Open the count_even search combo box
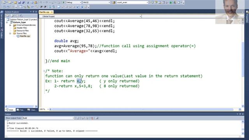 point(132,2)
